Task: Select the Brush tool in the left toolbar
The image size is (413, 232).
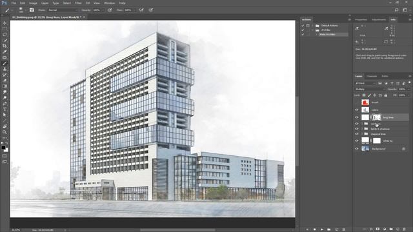Action: point(5,63)
